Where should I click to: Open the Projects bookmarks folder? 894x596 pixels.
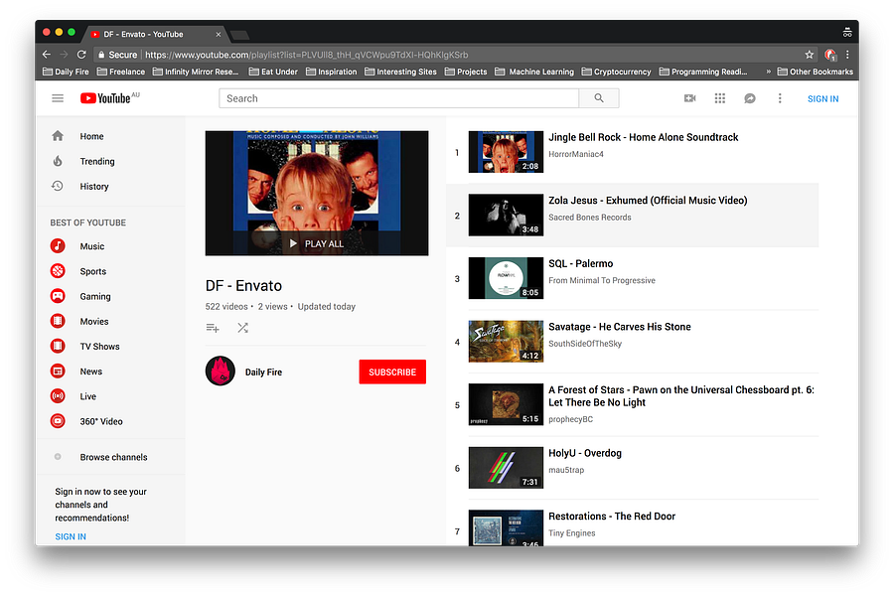pyautogui.click(x=466, y=72)
